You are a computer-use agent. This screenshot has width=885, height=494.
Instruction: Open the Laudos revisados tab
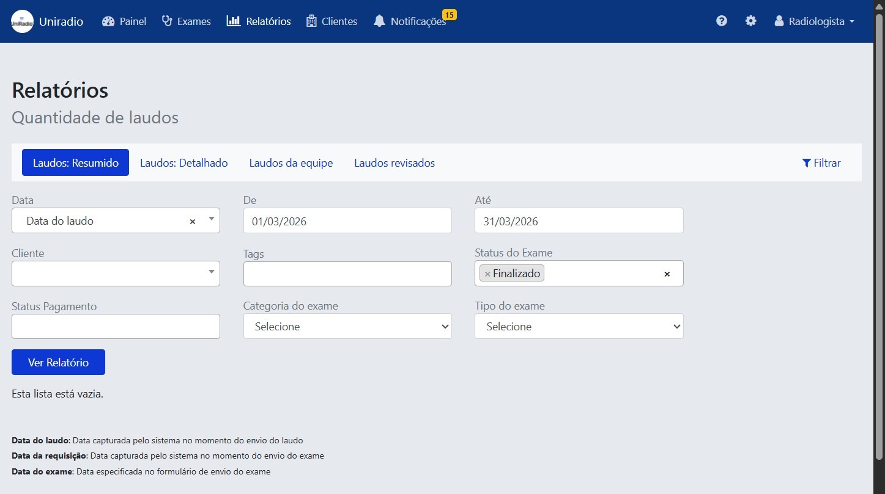pyautogui.click(x=394, y=162)
